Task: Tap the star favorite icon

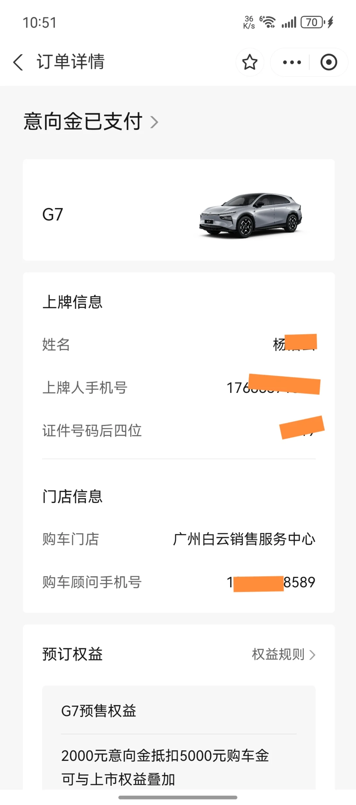Action: (x=250, y=62)
